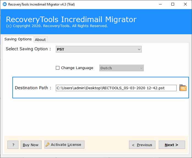
Task: Maximize the Incredimail Migrator window
Action: tap(173, 4)
